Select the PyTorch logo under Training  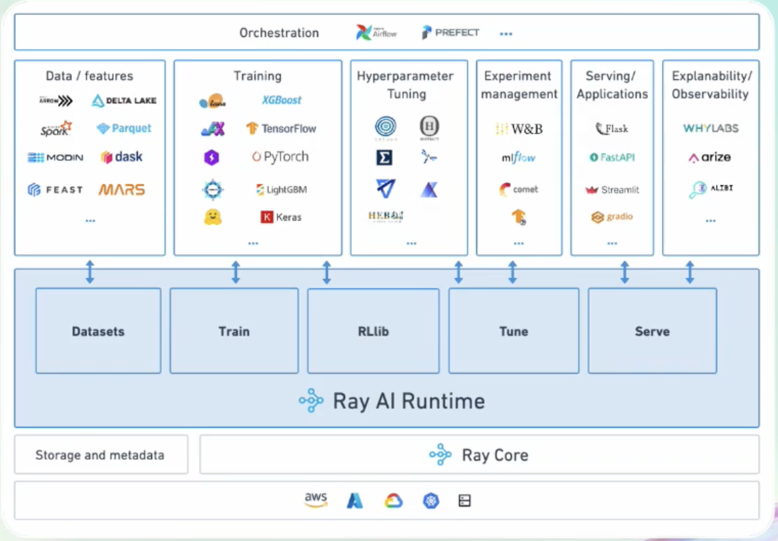point(280,157)
